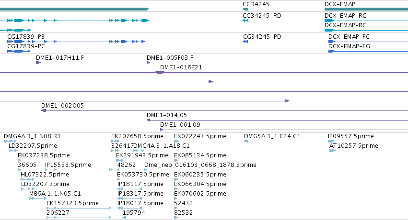Click EK085134.5prime label
Screen dimensions: 408x220
(x=200, y=155)
